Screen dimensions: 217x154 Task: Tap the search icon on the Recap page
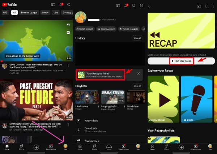tap(207, 6)
